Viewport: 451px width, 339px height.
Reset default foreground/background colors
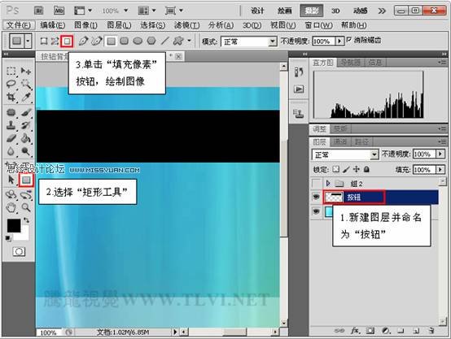8,238
